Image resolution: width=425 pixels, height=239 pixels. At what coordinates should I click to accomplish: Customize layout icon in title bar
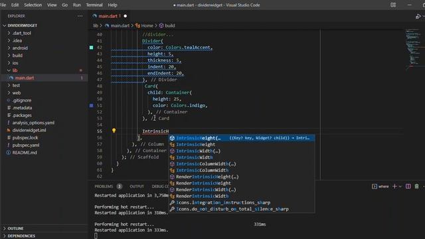click(x=393, y=5)
